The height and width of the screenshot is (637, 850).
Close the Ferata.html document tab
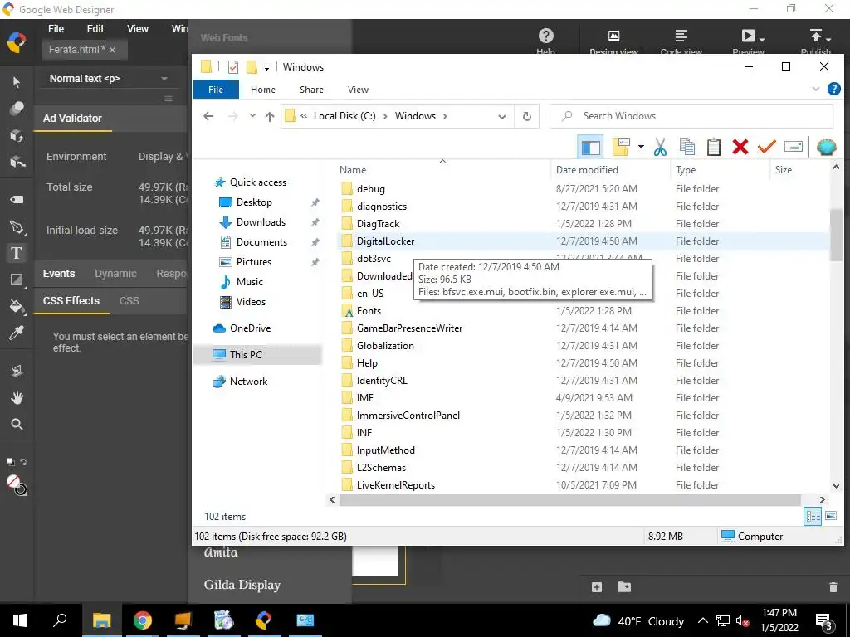(112, 50)
